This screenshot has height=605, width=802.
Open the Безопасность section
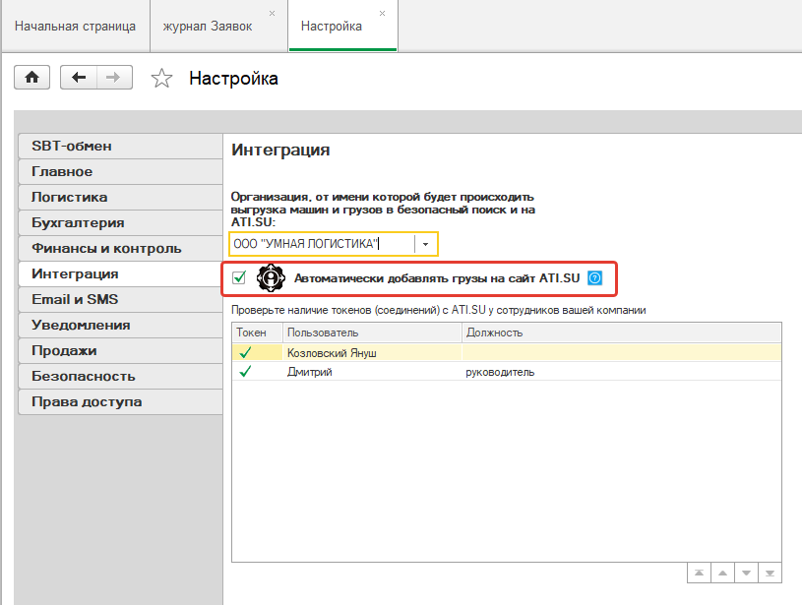tap(120, 377)
